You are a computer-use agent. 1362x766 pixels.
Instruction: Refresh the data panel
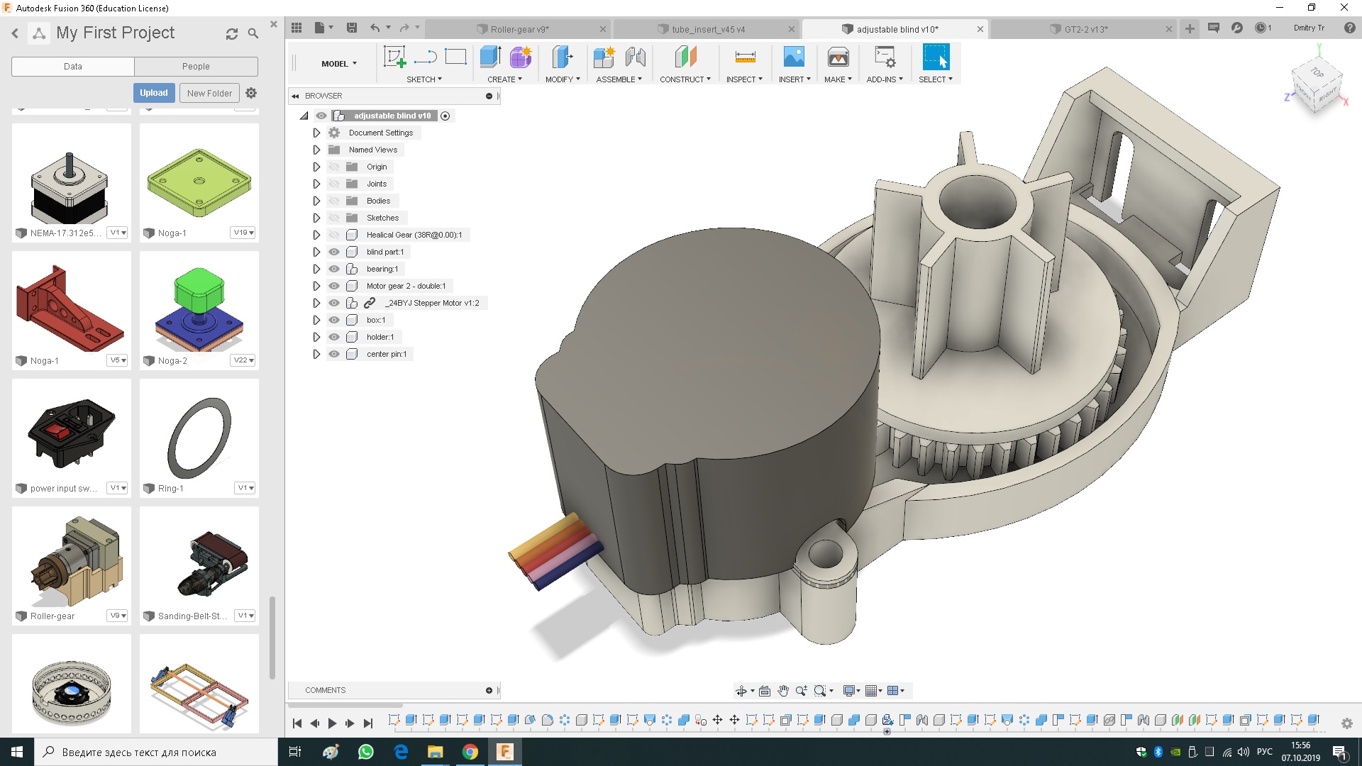pos(231,33)
